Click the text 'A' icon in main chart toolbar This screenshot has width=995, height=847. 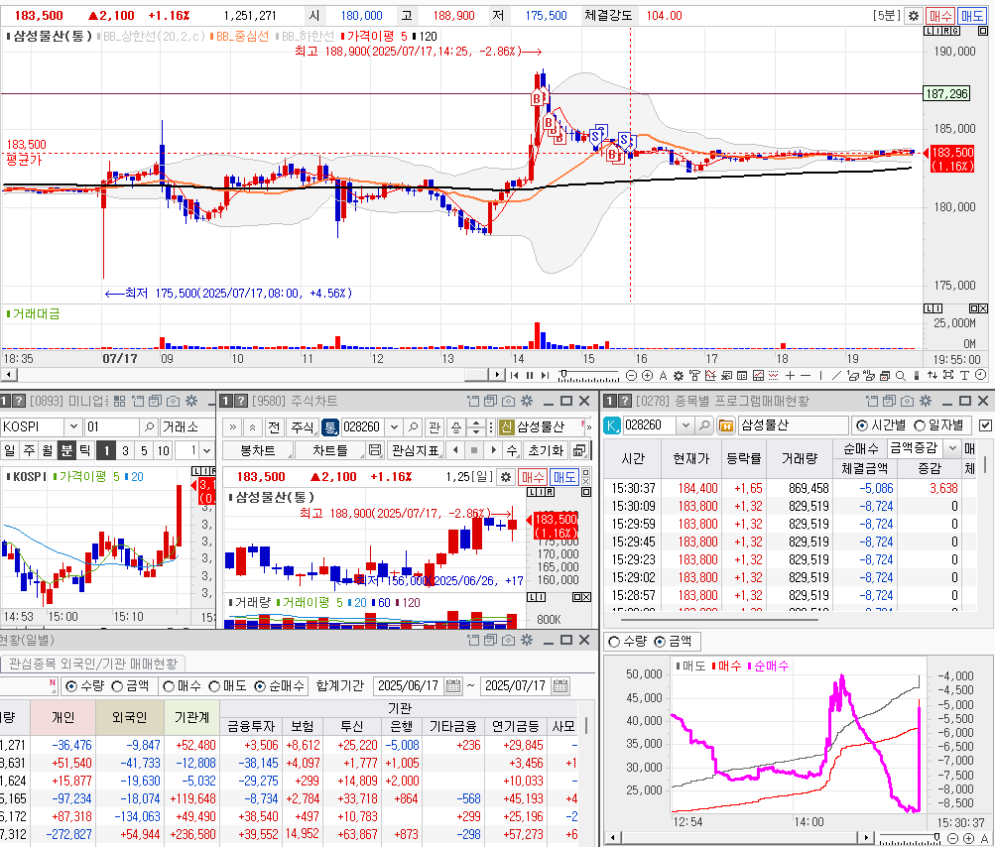(663, 376)
